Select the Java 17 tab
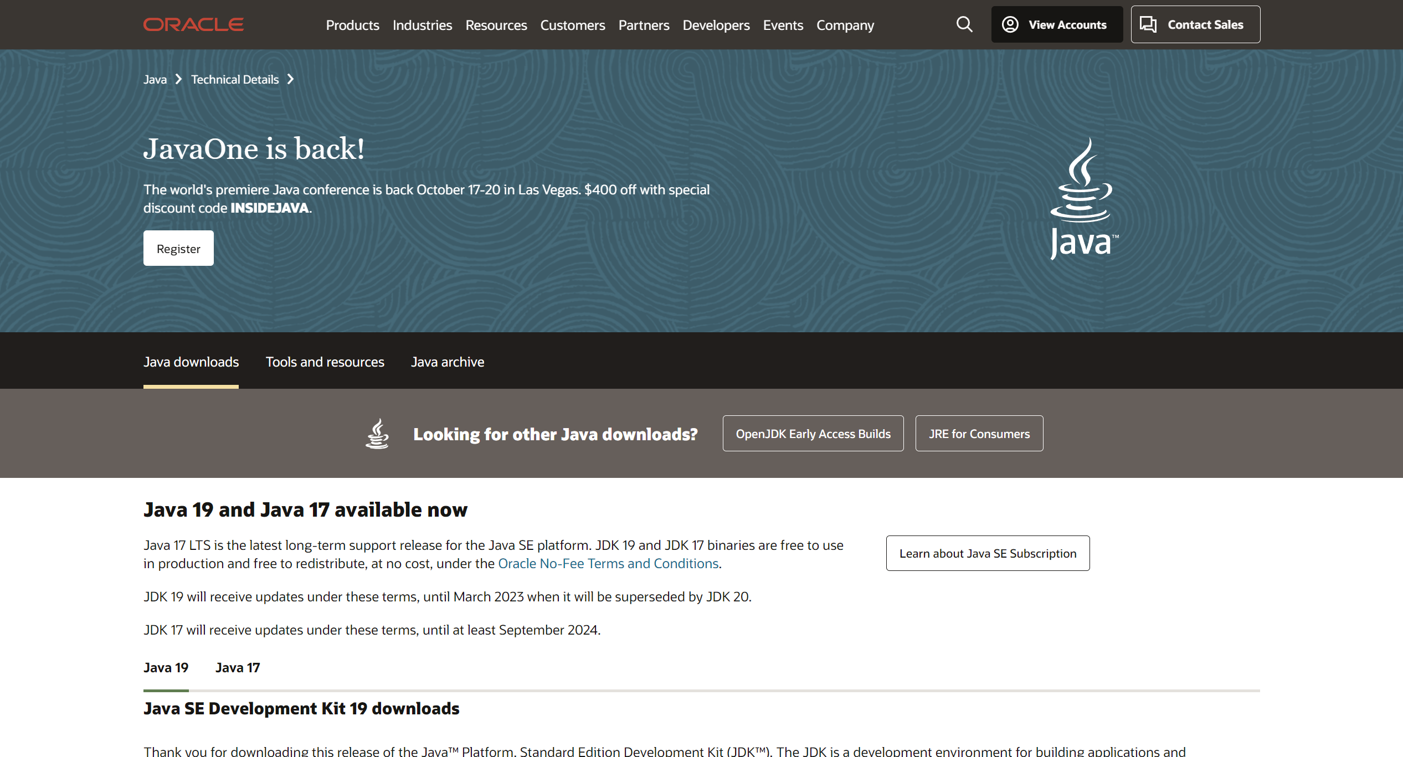Image resolution: width=1403 pixels, height=757 pixels. [238, 668]
